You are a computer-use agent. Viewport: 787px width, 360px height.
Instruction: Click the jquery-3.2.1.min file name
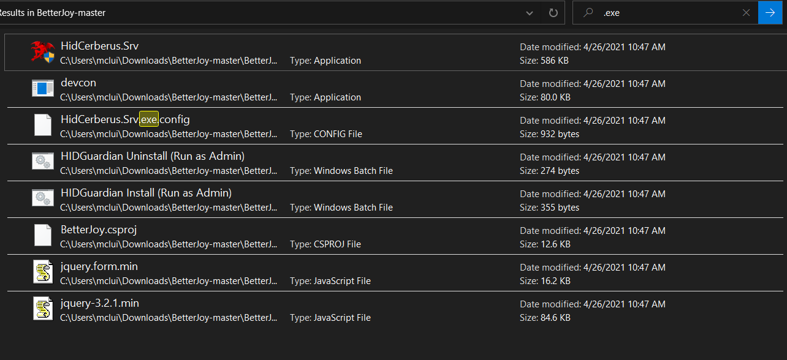(x=99, y=302)
